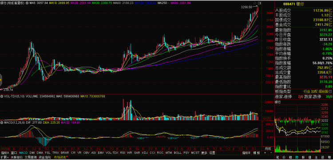The image size is (333, 160).
Task: Toggle the side panel layout icon
Action: [x=259, y=3]
